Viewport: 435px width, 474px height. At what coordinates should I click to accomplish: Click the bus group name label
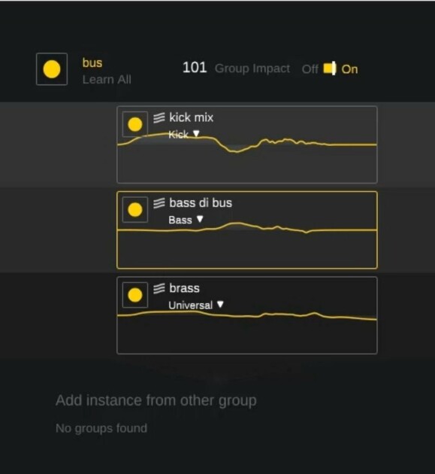(92, 63)
